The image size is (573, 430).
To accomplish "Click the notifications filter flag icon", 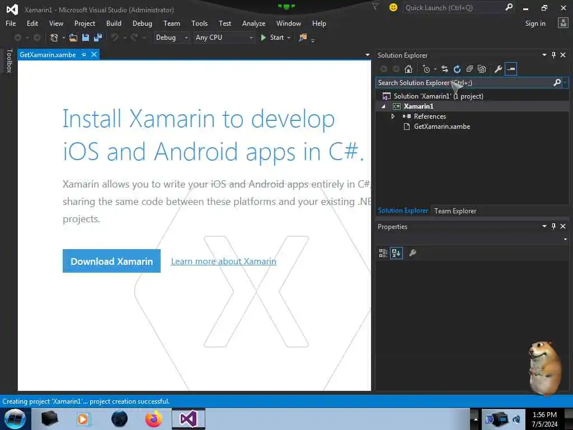I will point(375,7).
